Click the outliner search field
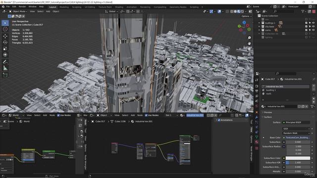Viewport: 317px width, 178px height. pos(284,11)
